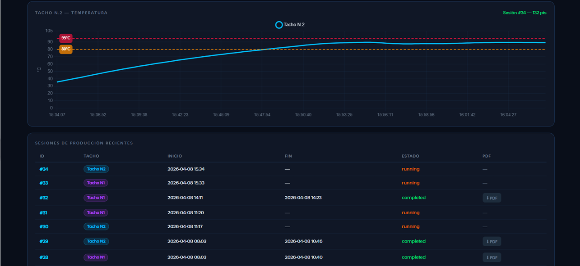Download PDF for session #32
The width and height of the screenshot is (580, 266).
492,198
